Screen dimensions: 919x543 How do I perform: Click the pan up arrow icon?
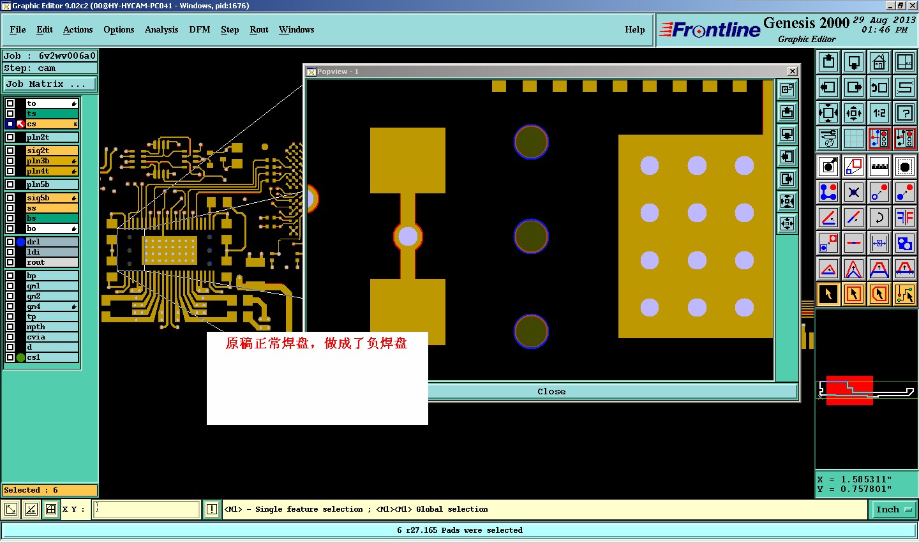click(828, 62)
